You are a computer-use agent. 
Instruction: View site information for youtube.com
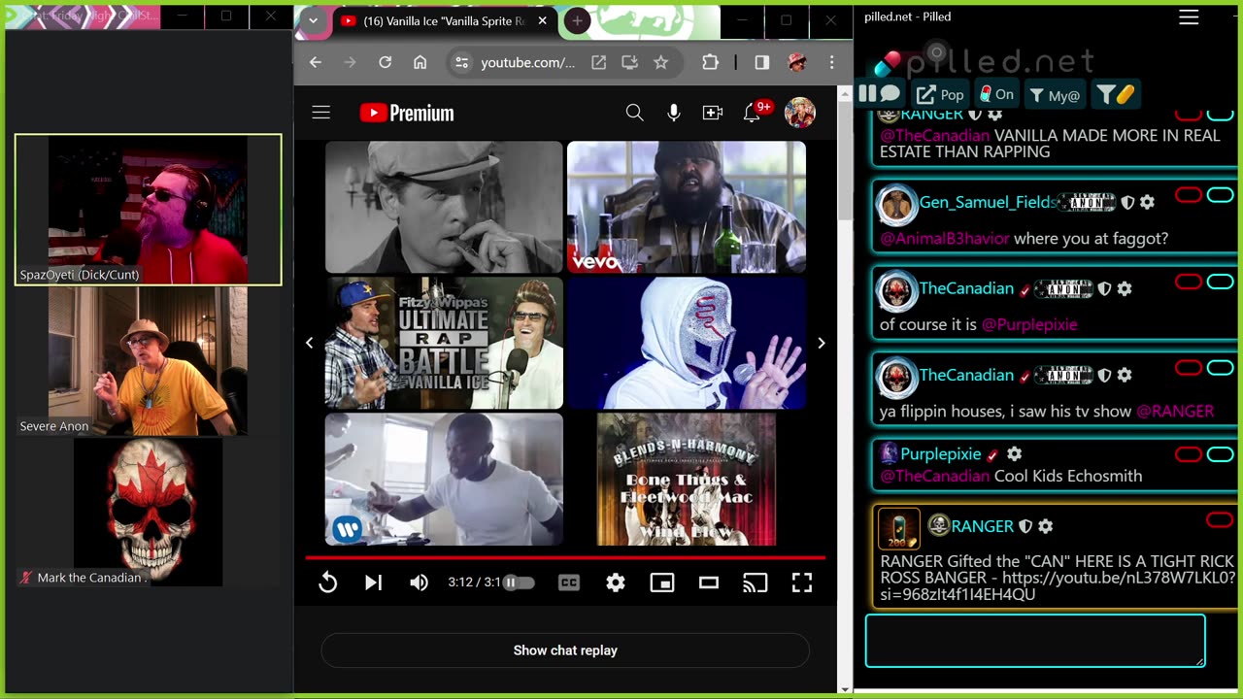(x=462, y=62)
